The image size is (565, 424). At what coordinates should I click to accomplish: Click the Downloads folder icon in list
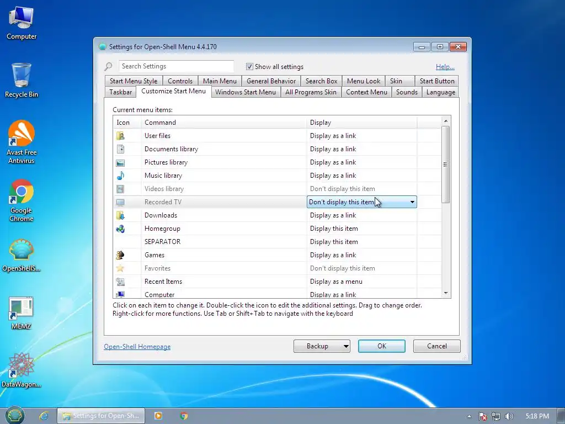(x=120, y=216)
